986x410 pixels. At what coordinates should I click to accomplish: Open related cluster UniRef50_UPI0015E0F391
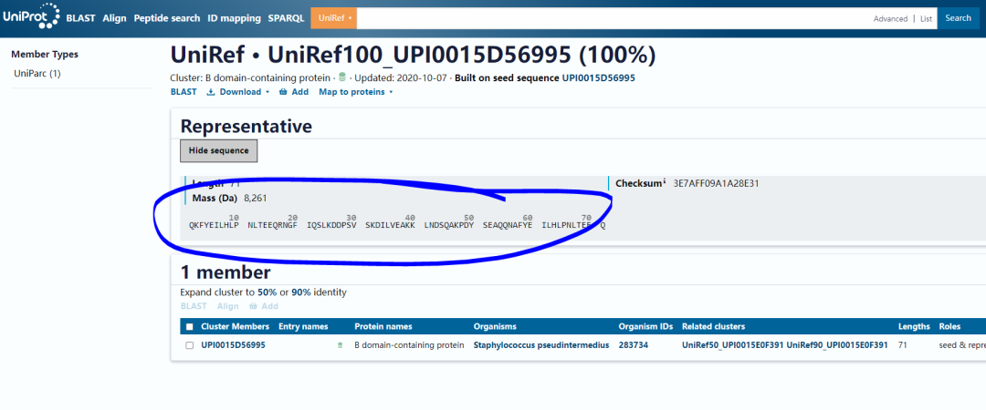tap(732, 345)
